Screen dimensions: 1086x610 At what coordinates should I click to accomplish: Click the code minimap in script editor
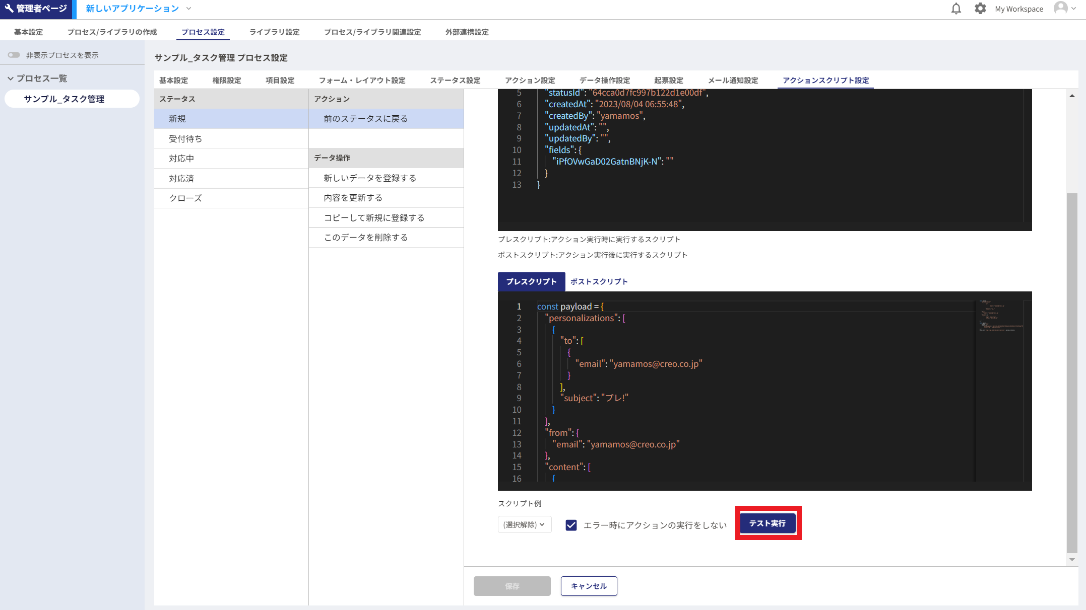coord(999,316)
